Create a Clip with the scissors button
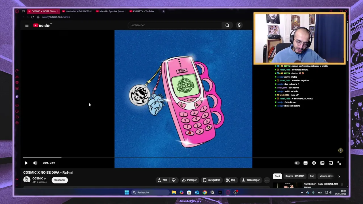 231,180
